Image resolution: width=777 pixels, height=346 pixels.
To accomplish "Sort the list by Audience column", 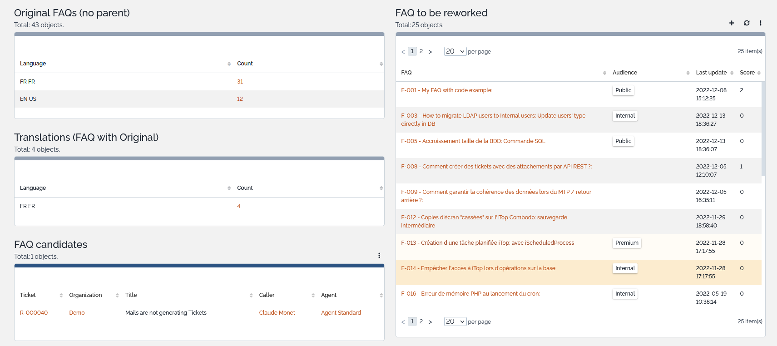I will coord(625,73).
